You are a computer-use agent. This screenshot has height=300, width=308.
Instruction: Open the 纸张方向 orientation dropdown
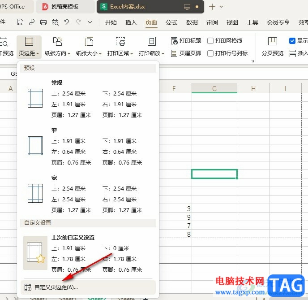pyautogui.click(x=57, y=47)
